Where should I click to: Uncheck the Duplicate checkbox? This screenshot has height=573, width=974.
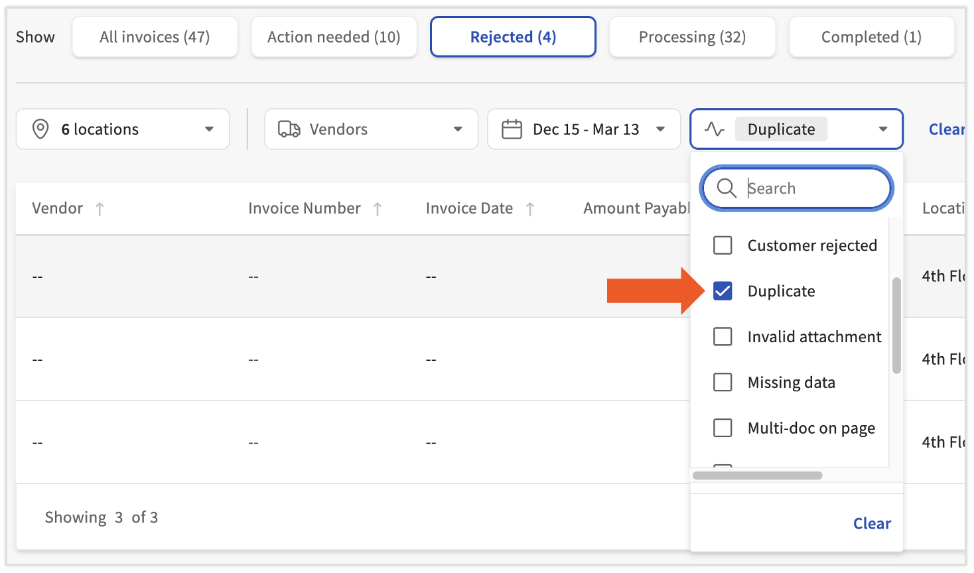coord(723,291)
